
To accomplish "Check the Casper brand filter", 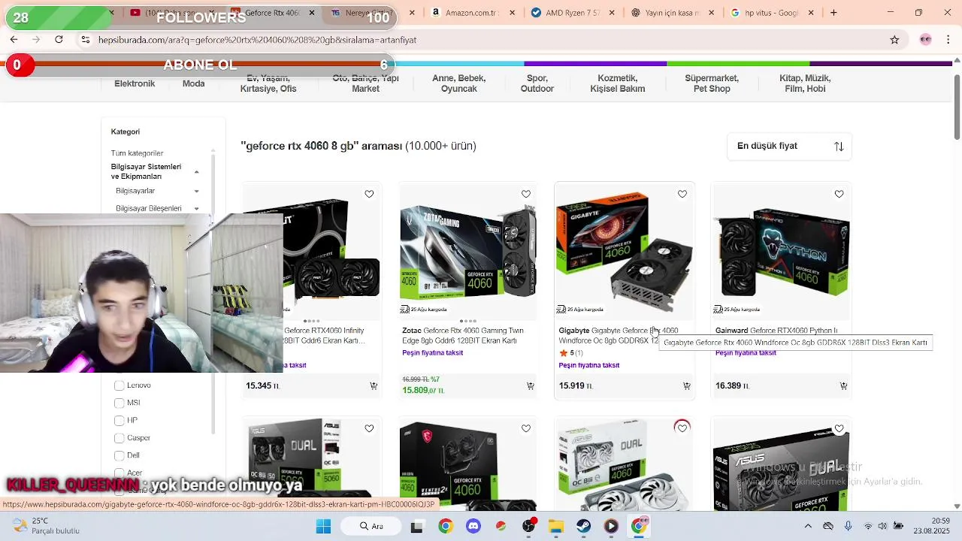I will tap(119, 438).
